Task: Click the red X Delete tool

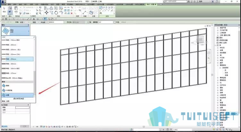Action: point(71,13)
